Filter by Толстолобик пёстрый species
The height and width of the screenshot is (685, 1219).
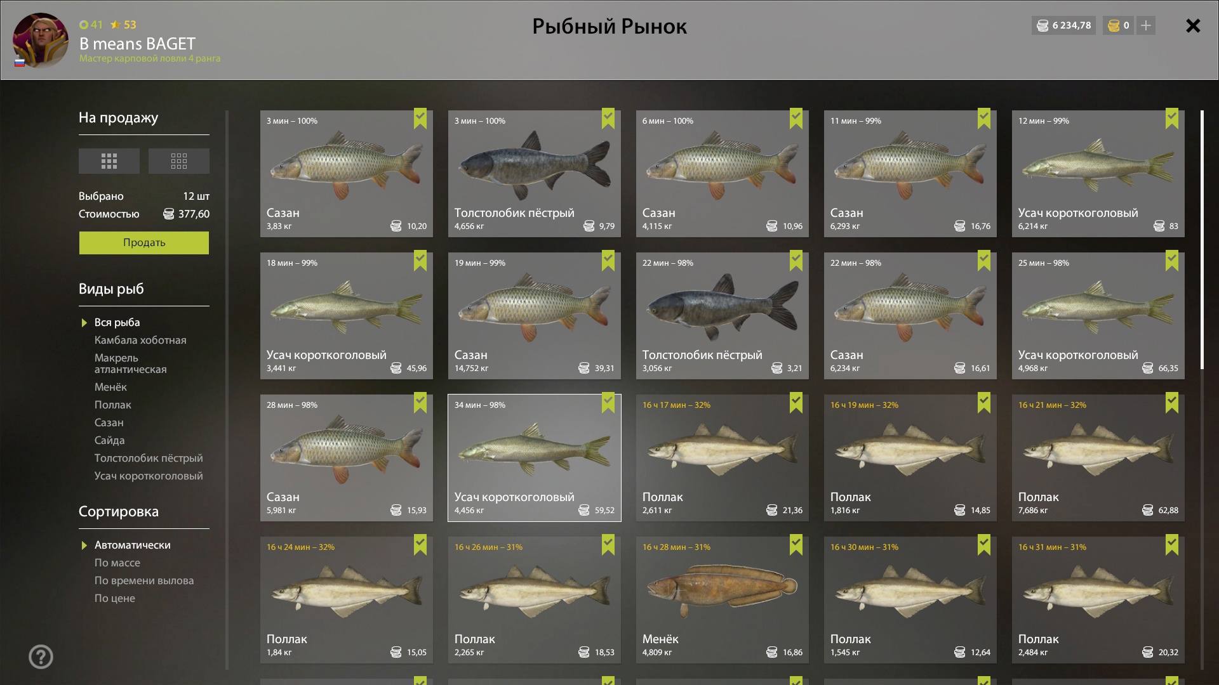point(149,458)
